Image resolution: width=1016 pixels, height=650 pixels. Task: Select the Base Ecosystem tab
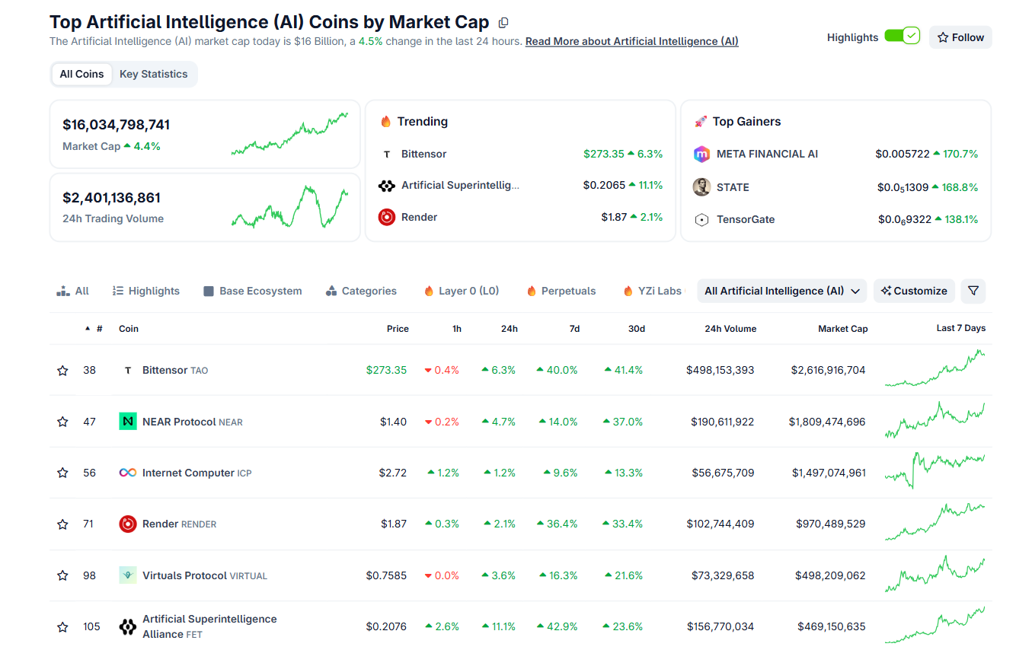[253, 291]
